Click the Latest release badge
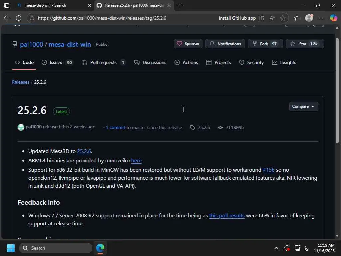This screenshot has height=256, width=341. [x=61, y=111]
